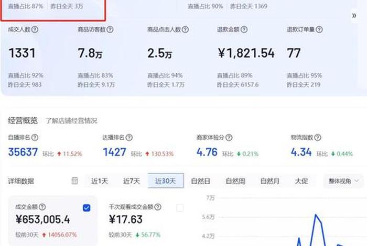Click the 物流指数 value 4.34
The height and width of the screenshot is (246, 367).
[301, 152]
